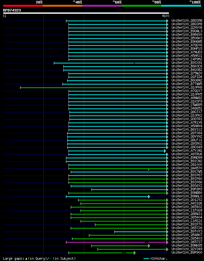Screen dimensions: 204x261
Task: Click the UniRef100_O48651 label
Action: 187,108
